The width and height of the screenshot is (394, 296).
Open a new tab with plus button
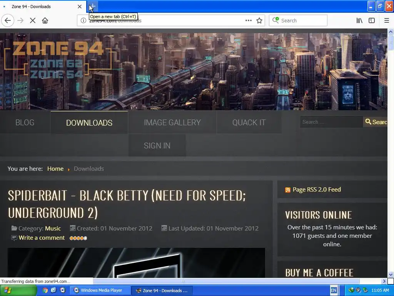tap(92, 6)
